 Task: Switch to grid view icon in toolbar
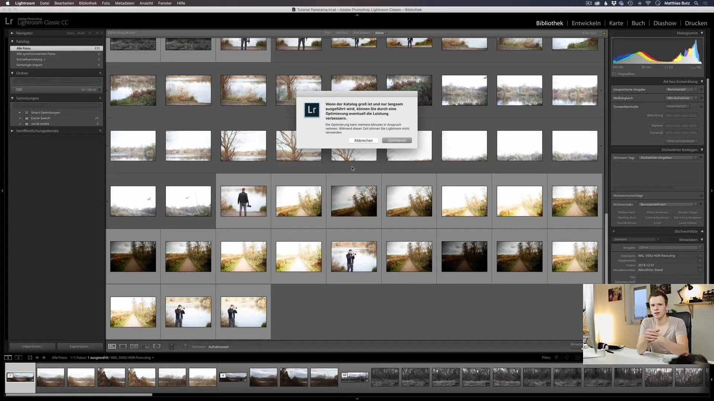pos(112,346)
